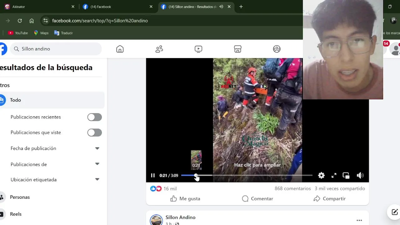The width and height of the screenshot is (400, 225).
Task: Reload the page
Action: (x=20, y=21)
